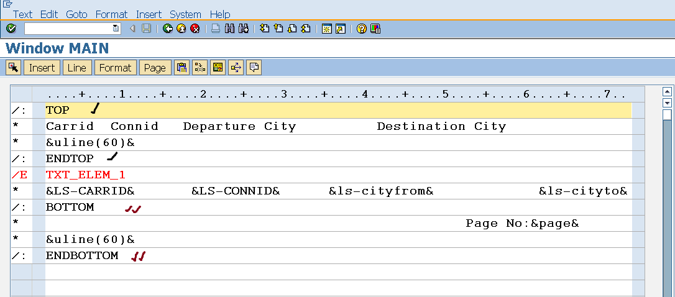Open the Help menu
Viewport: 675px width, 297px height.
220,14
